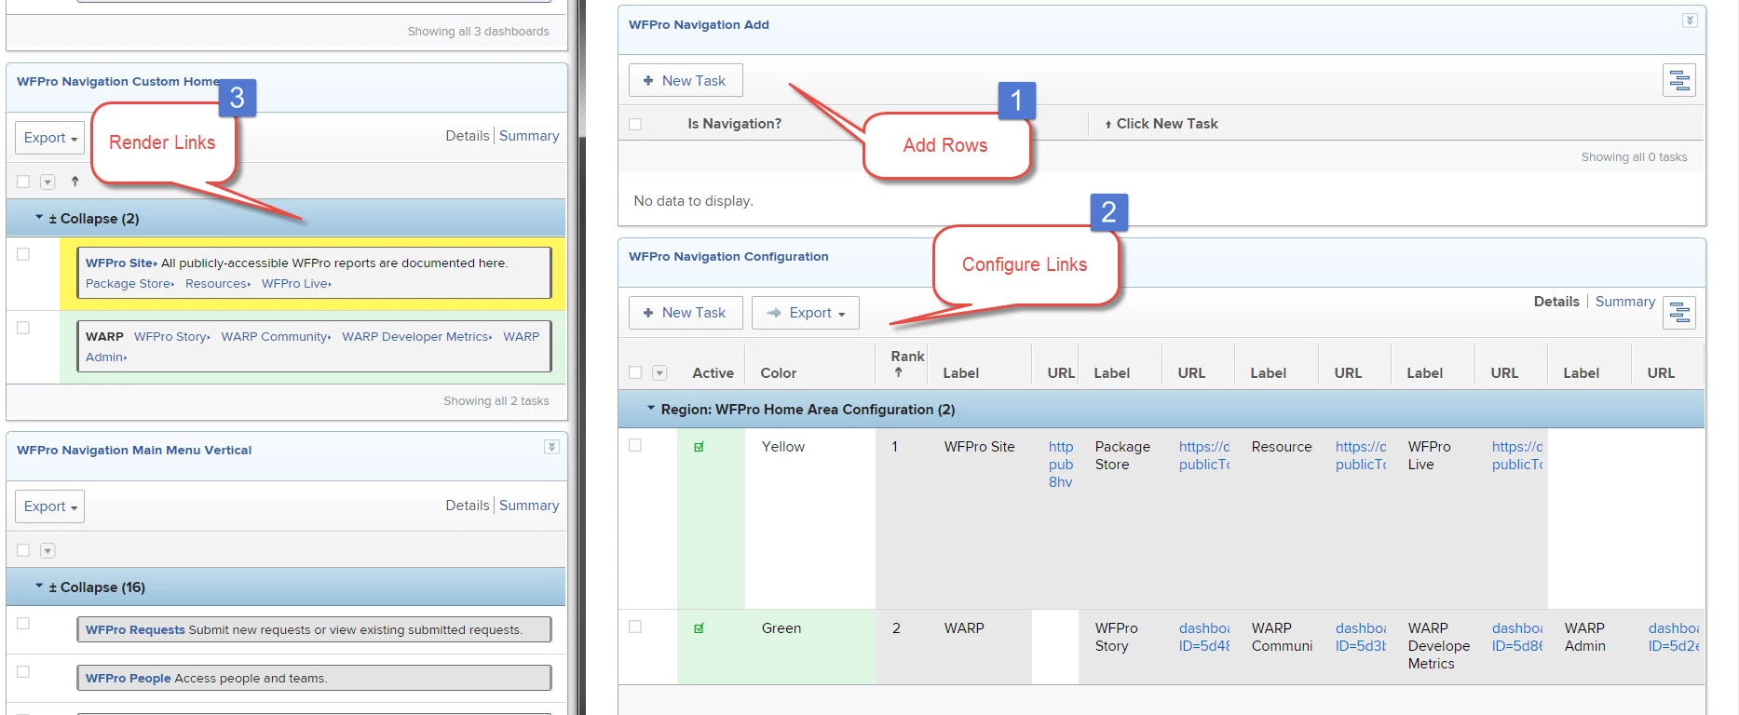This screenshot has width=1739, height=715.
Task: Select checkbox for WFPro Requests row
Action: point(23,623)
